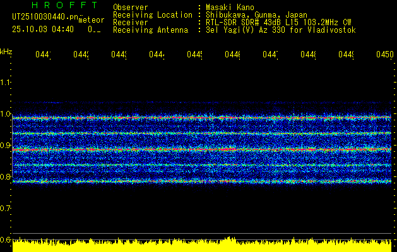This screenshot has height=252, width=397.
Task: Click the 1.0 kHz frequency tick label
Action: (6, 114)
